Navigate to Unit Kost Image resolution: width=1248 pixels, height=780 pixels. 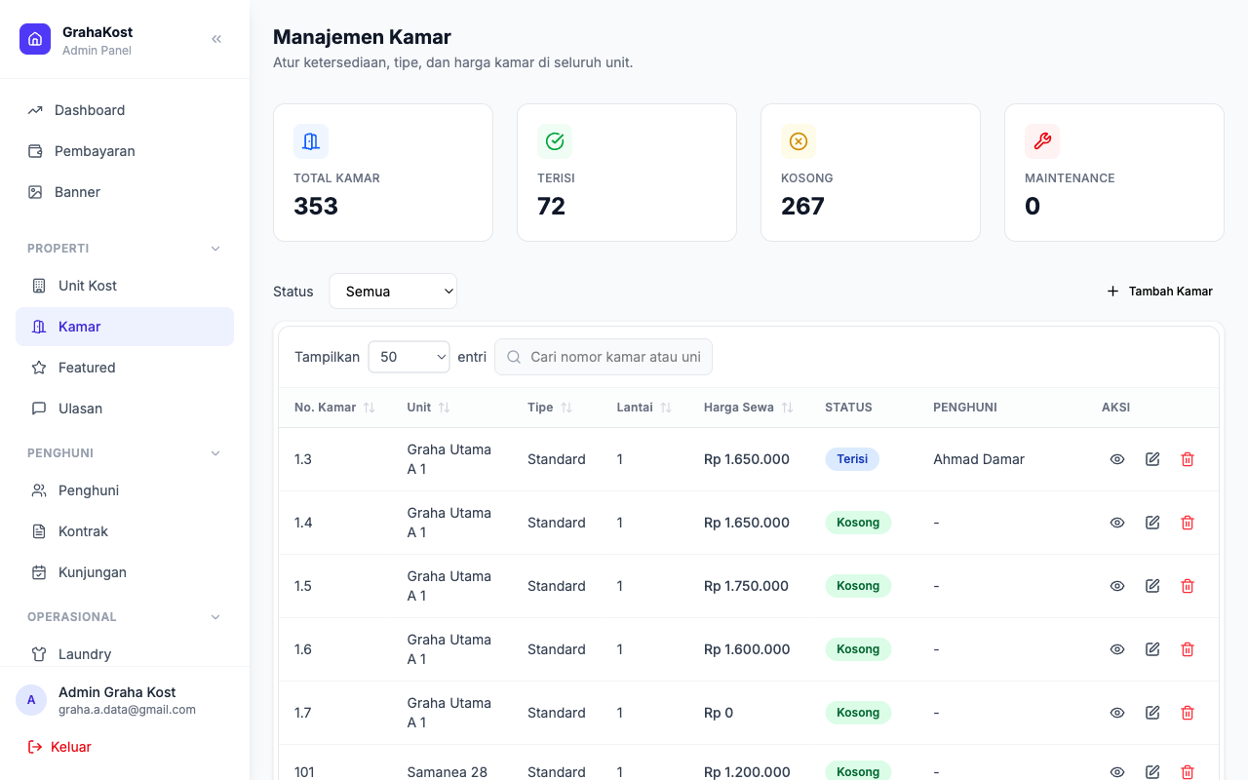click(x=125, y=286)
